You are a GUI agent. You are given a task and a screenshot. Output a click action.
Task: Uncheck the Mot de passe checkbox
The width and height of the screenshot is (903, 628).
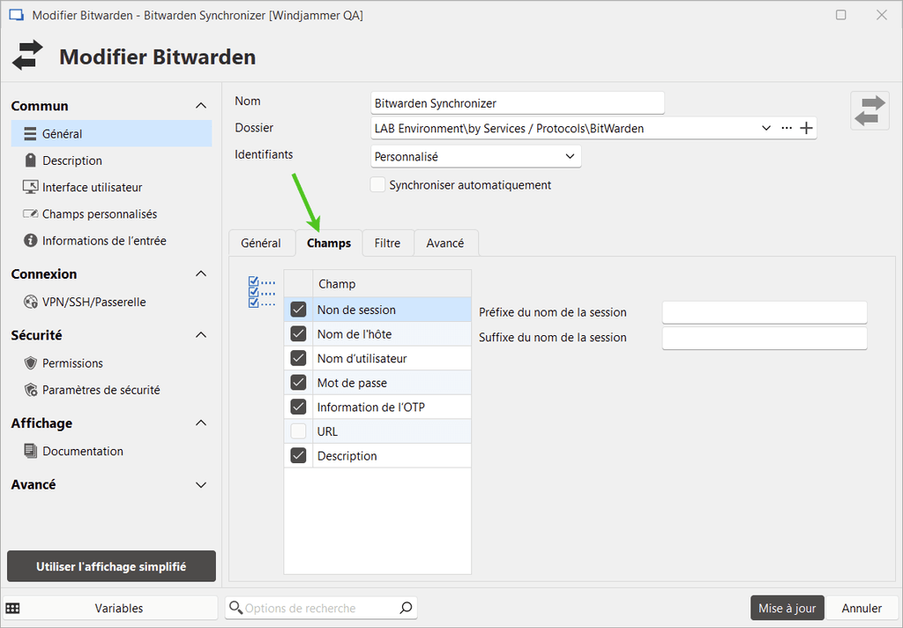(x=298, y=383)
